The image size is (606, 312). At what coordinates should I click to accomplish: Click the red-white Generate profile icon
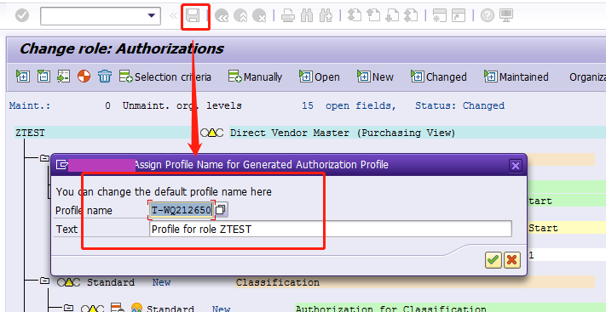[x=84, y=76]
